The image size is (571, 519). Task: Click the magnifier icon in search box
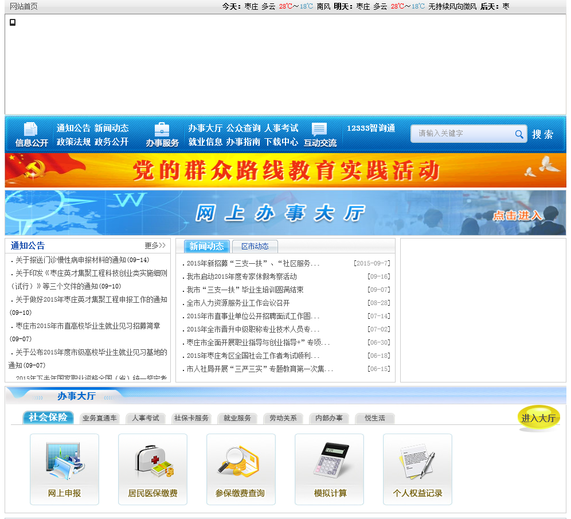[x=519, y=134]
